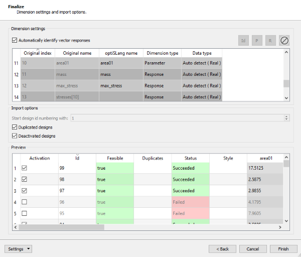Click the Data type column header

202,53
